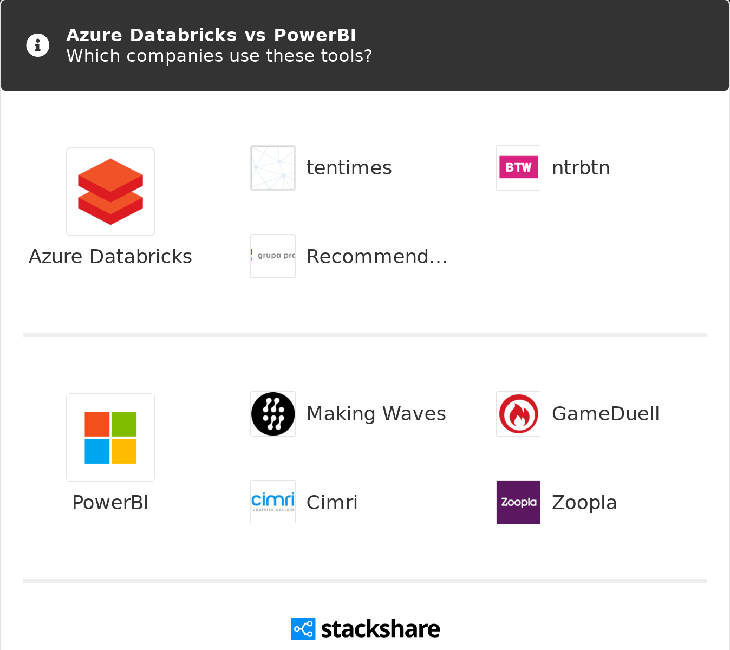The height and width of the screenshot is (650, 730).
Task: Open the ntrbtn company name
Action: pos(581,168)
